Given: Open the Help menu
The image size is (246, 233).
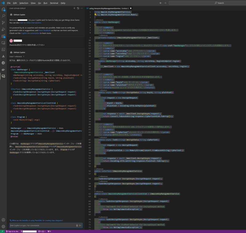Looking at the screenshot, I should pos(63,3).
